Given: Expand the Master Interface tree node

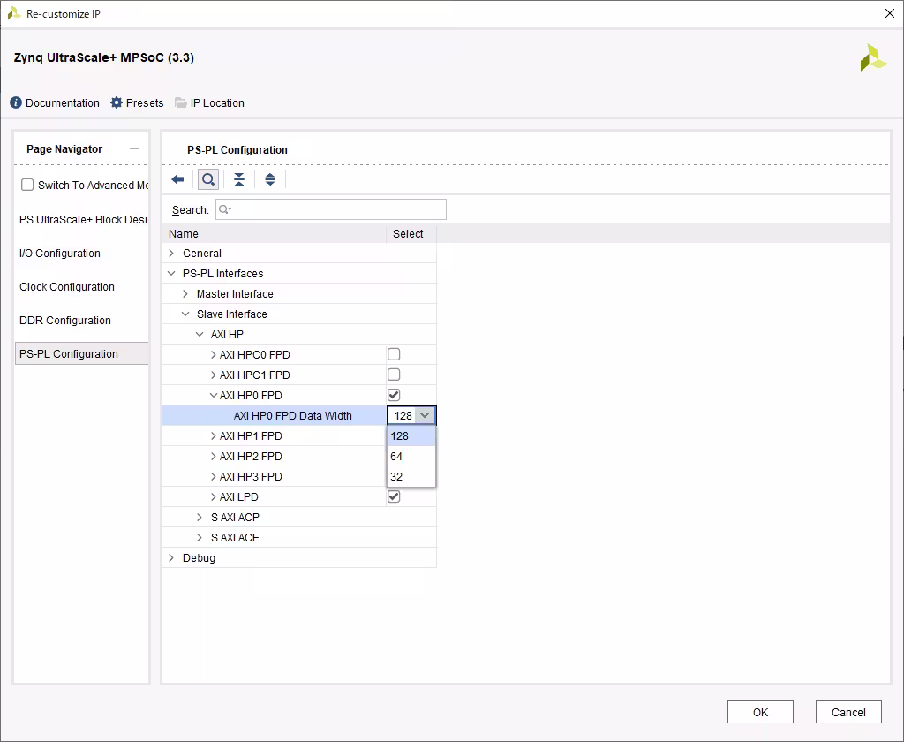Looking at the screenshot, I should click(185, 293).
